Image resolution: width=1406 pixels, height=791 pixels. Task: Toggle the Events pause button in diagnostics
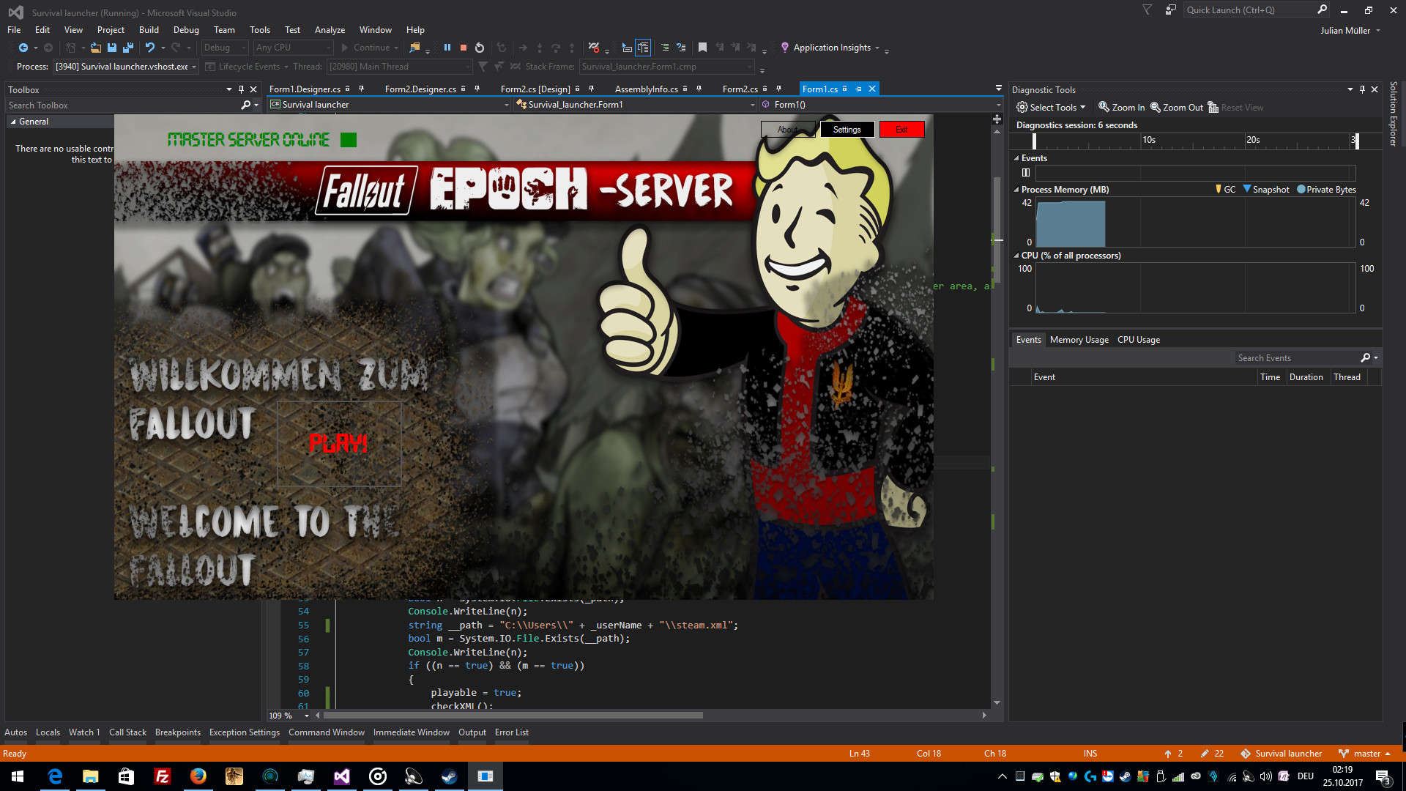point(1026,173)
